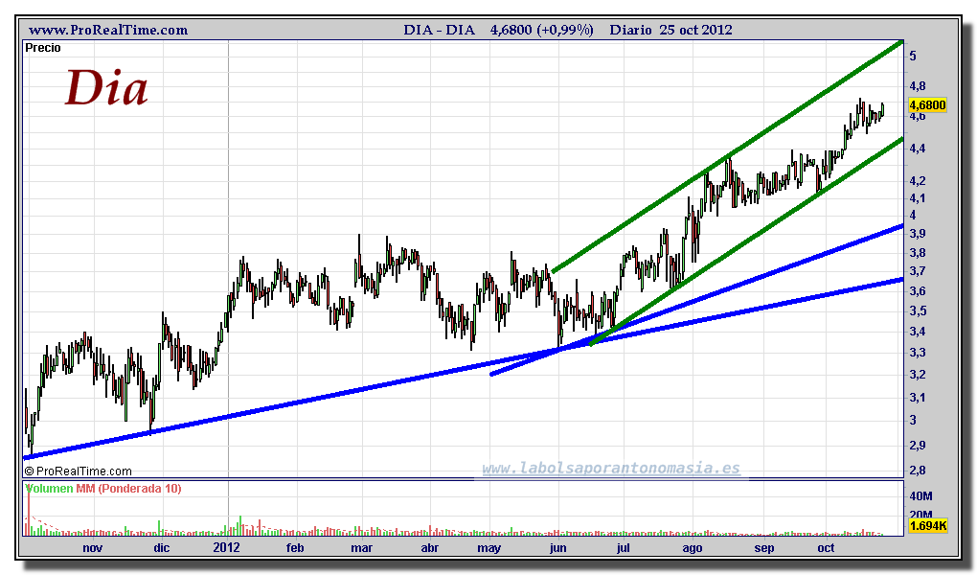The width and height of the screenshot is (977, 575).
Task: Click the red Dia logo text
Action: point(106,89)
